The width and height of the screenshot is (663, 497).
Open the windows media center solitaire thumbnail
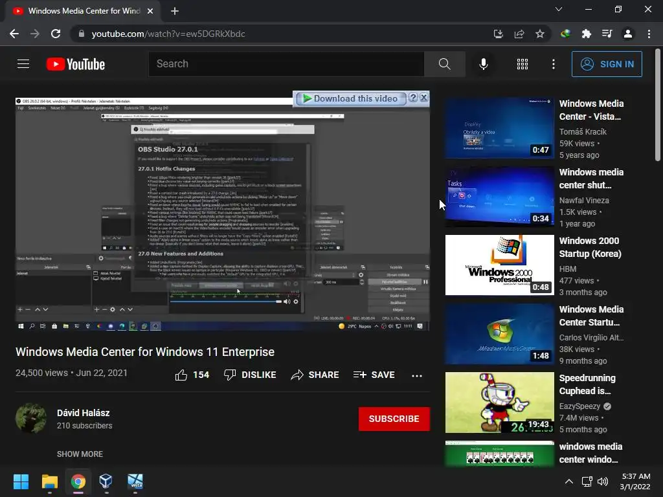[499, 454]
